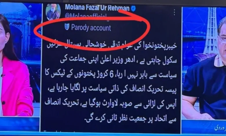Screen dimensions: 226x136
Task: Click the blue verified badge
Action: pos(133,9)
